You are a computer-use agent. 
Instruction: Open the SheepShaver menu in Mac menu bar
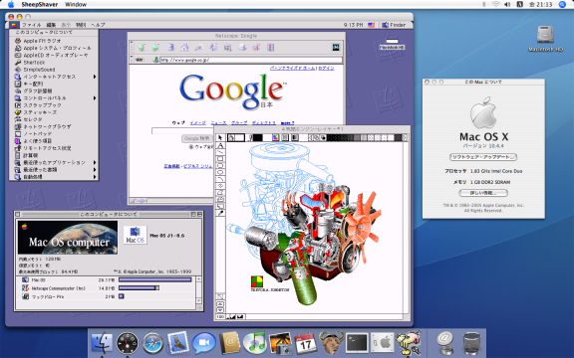point(39,4)
